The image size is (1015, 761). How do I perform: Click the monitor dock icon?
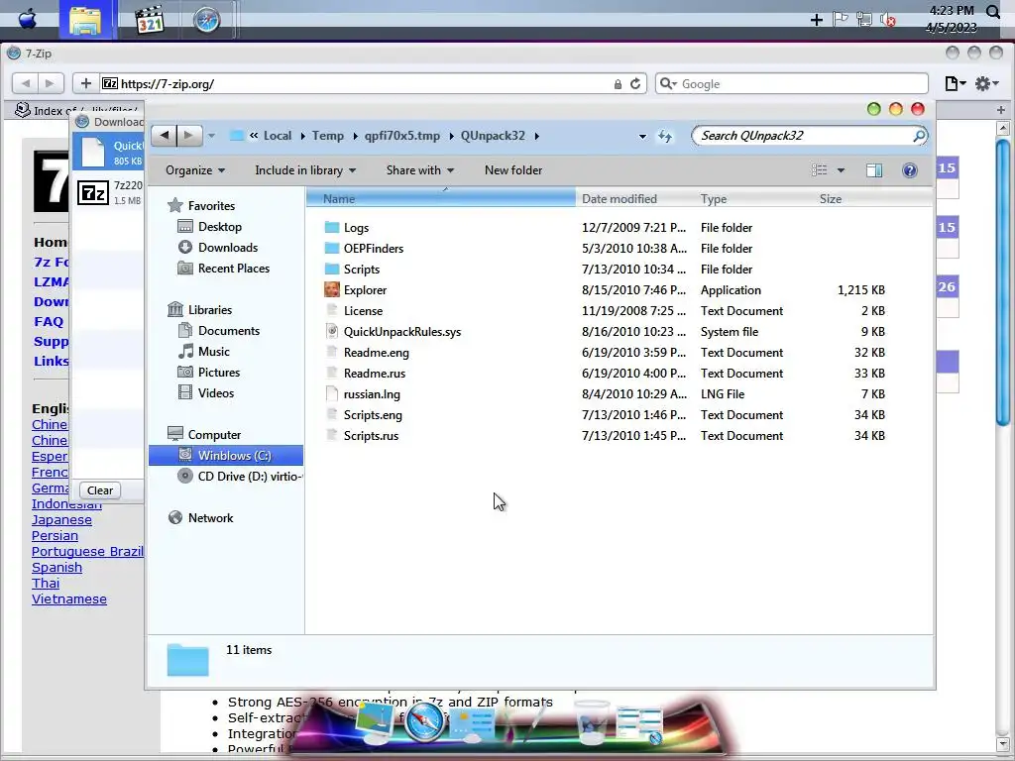point(376,722)
